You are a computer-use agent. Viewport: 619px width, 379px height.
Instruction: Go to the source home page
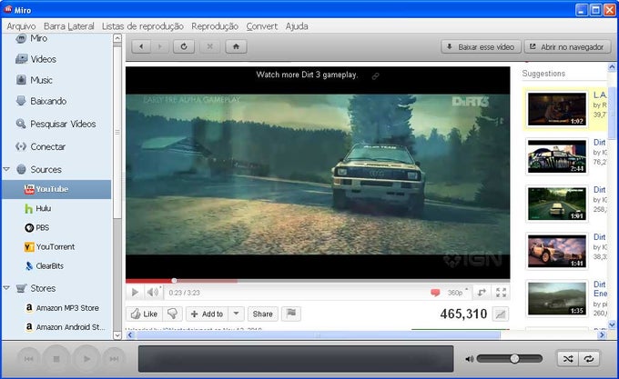point(236,46)
